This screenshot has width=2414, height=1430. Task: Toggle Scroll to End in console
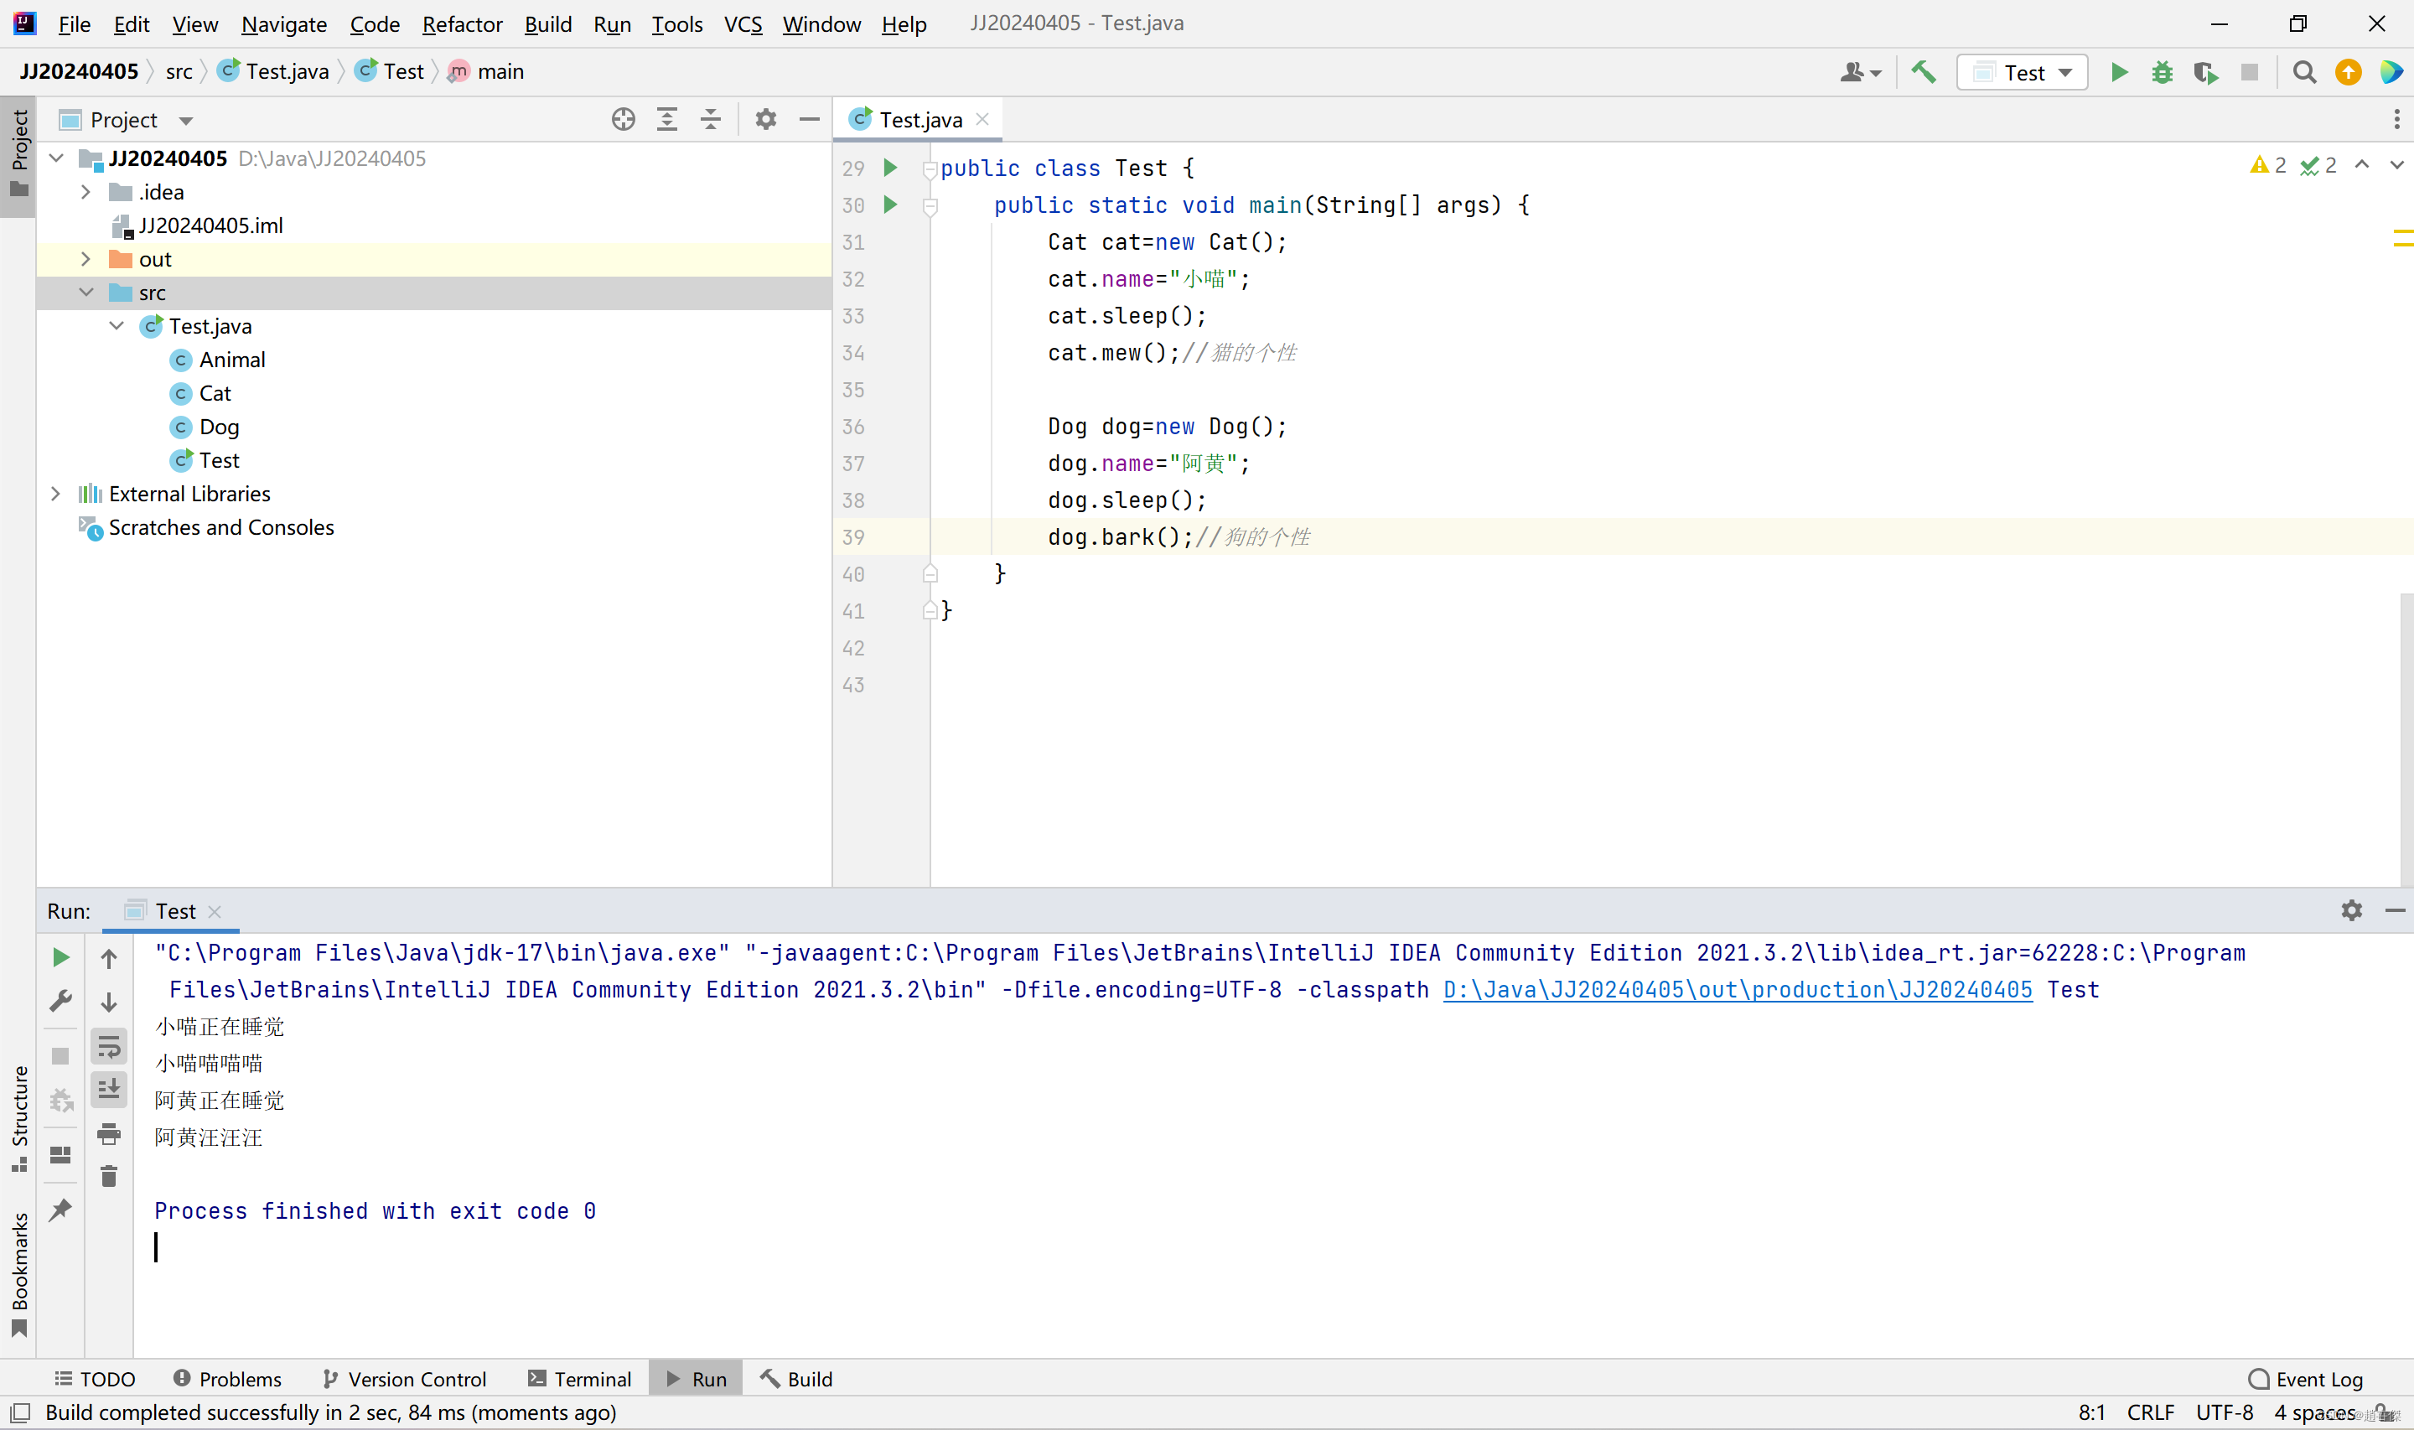click(x=109, y=1090)
